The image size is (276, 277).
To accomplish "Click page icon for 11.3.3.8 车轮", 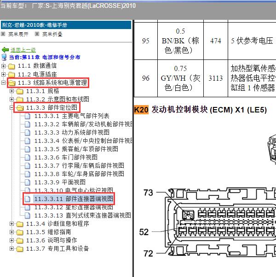I will 27,174.
